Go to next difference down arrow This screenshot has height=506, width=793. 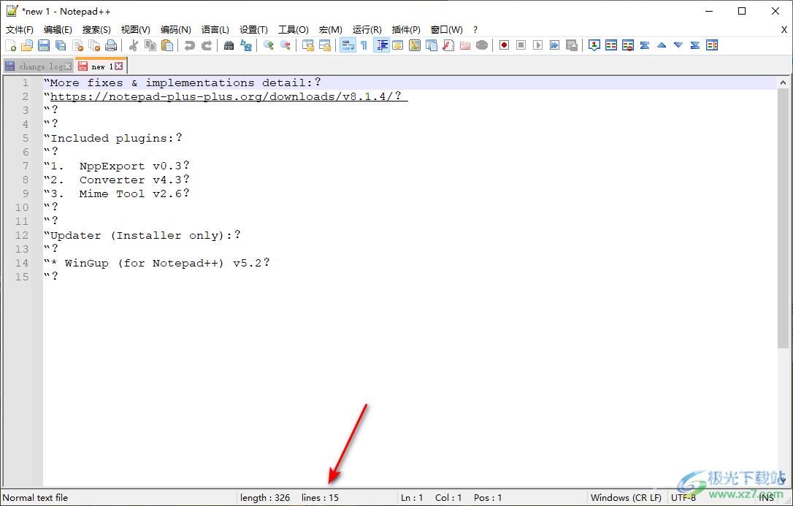pos(678,45)
